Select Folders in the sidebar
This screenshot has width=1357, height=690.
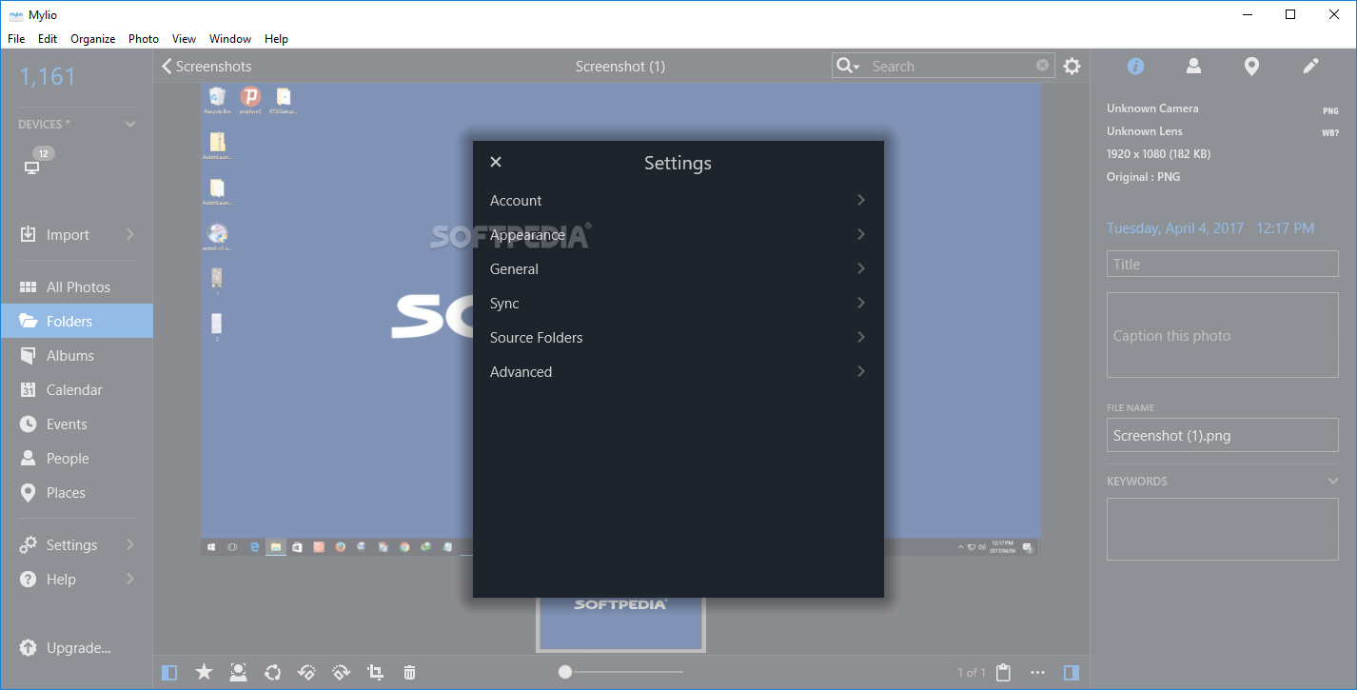[x=76, y=322]
